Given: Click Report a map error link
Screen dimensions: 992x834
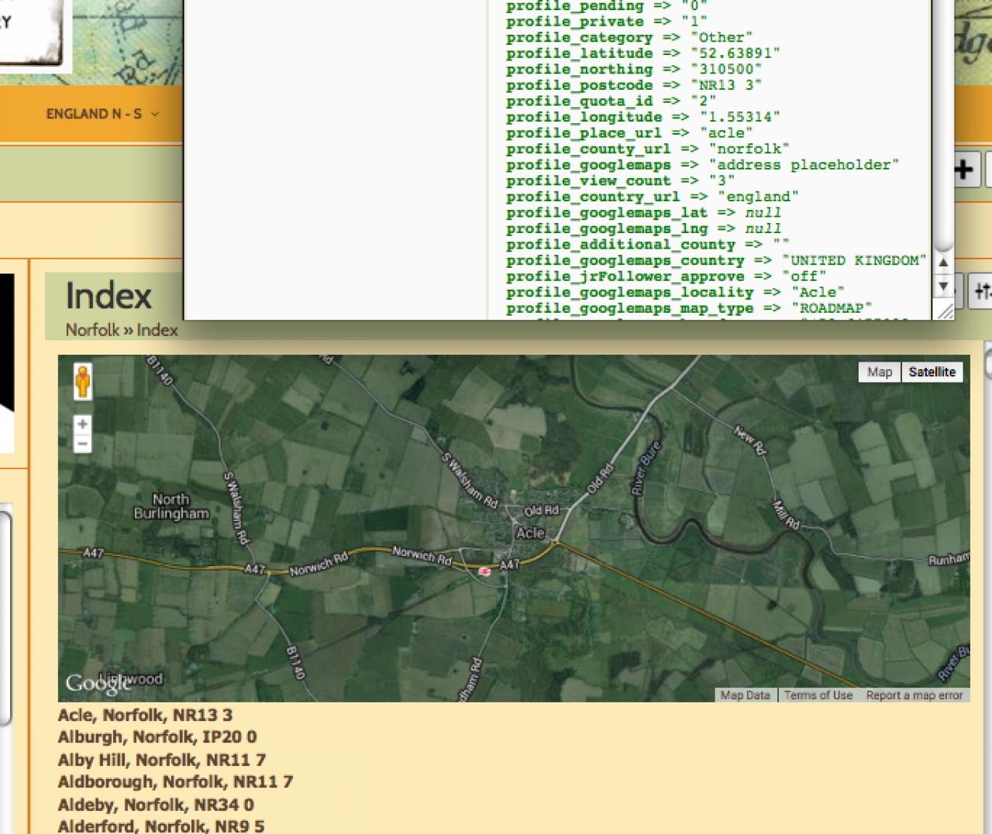Looking at the screenshot, I should click(x=914, y=695).
